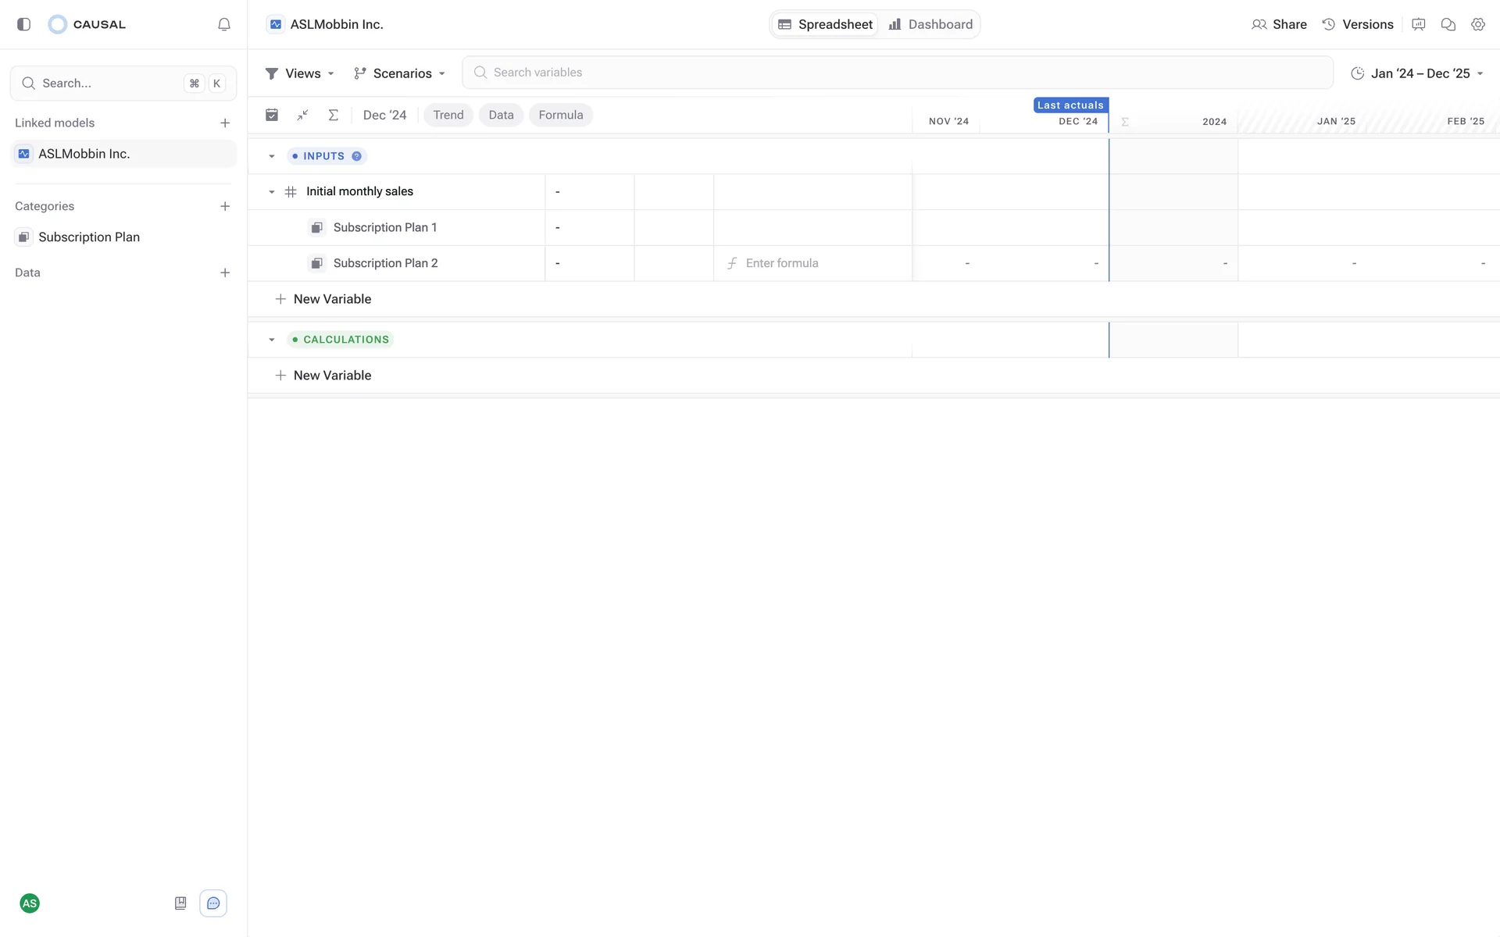
Task: Open the chat support icon bottom left
Action: [x=213, y=903]
